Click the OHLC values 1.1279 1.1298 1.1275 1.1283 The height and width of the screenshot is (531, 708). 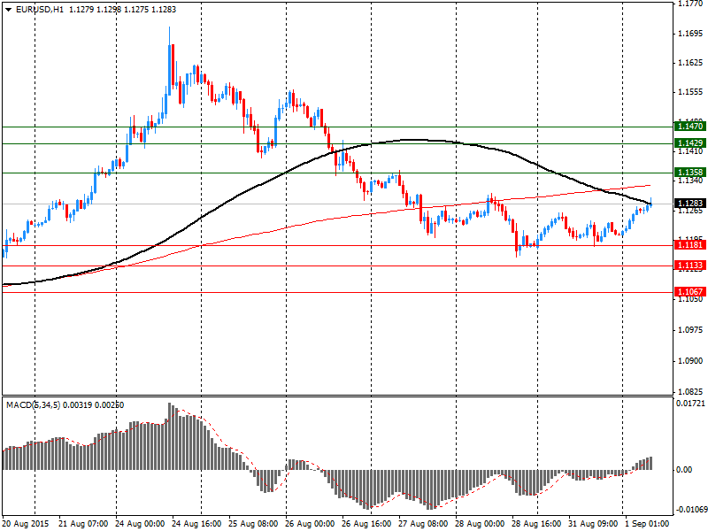(122, 10)
